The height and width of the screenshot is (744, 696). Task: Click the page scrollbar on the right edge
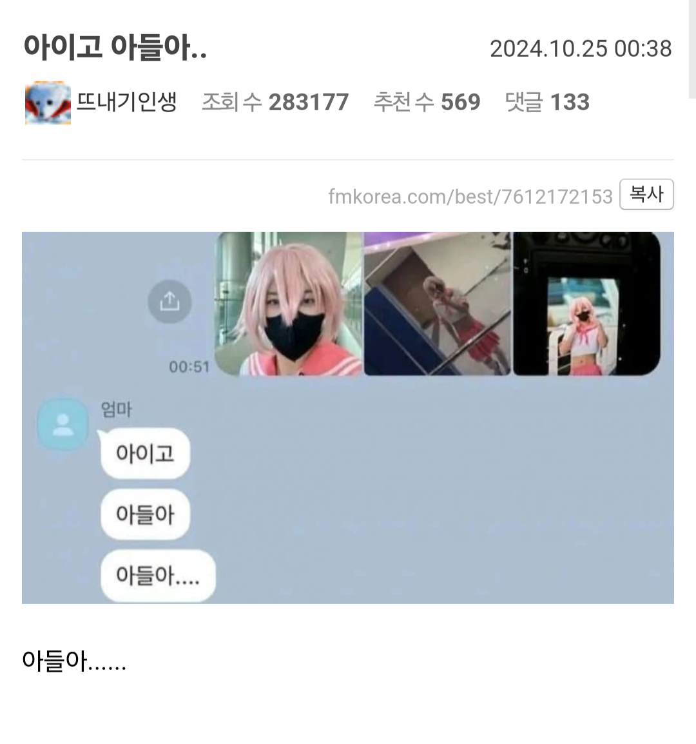coord(692,50)
